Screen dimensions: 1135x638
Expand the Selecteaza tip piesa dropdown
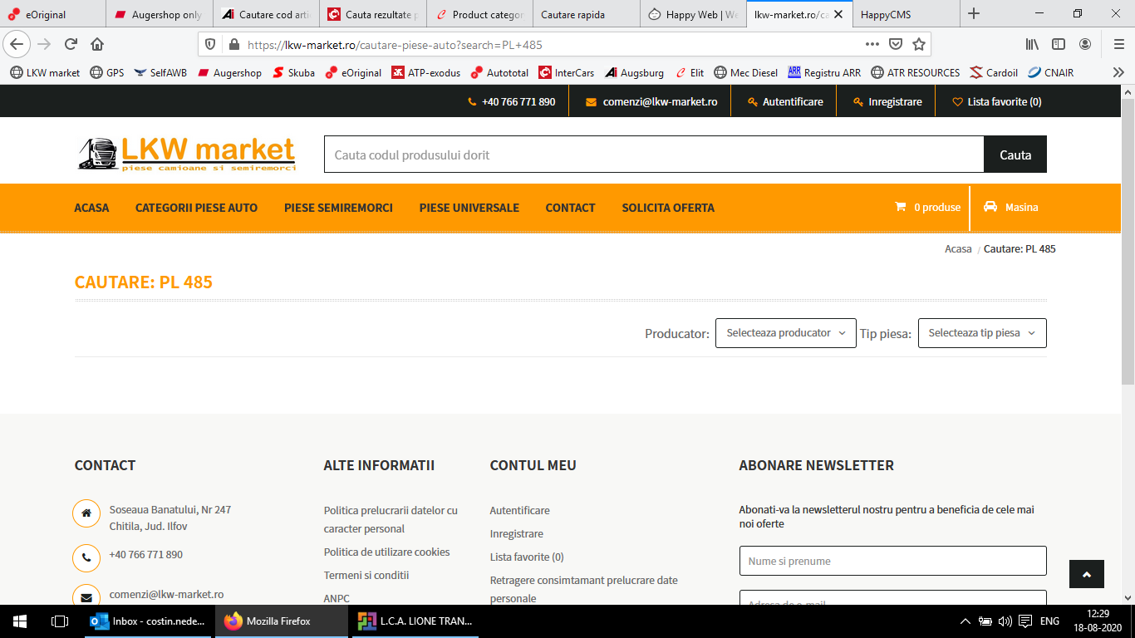pos(982,333)
